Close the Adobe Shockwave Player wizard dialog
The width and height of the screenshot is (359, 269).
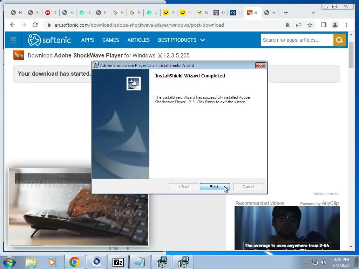point(260,65)
